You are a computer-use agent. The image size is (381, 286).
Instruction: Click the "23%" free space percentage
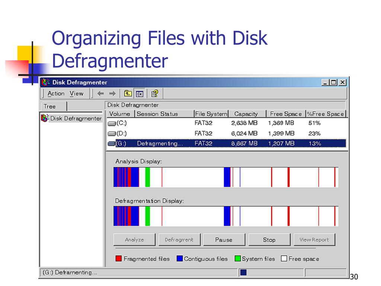314,134
